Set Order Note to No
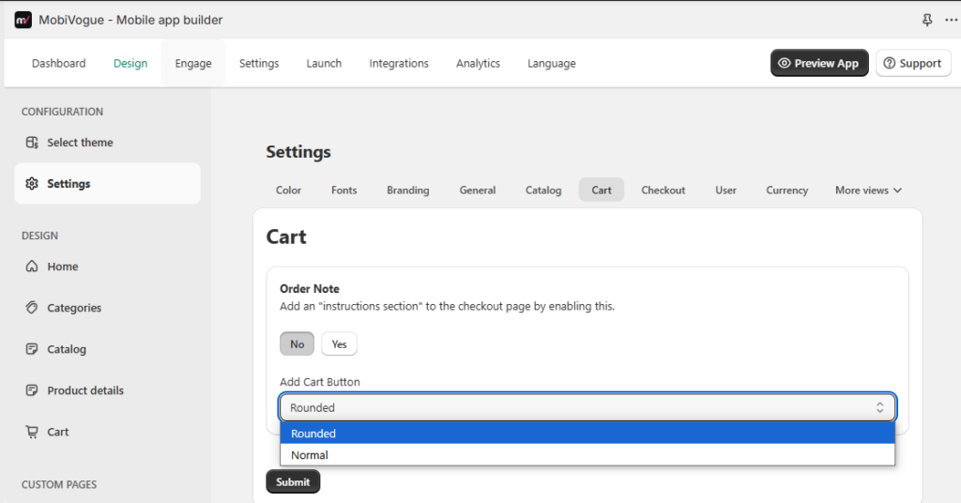961x503 pixels. click(x=297, y=343)
